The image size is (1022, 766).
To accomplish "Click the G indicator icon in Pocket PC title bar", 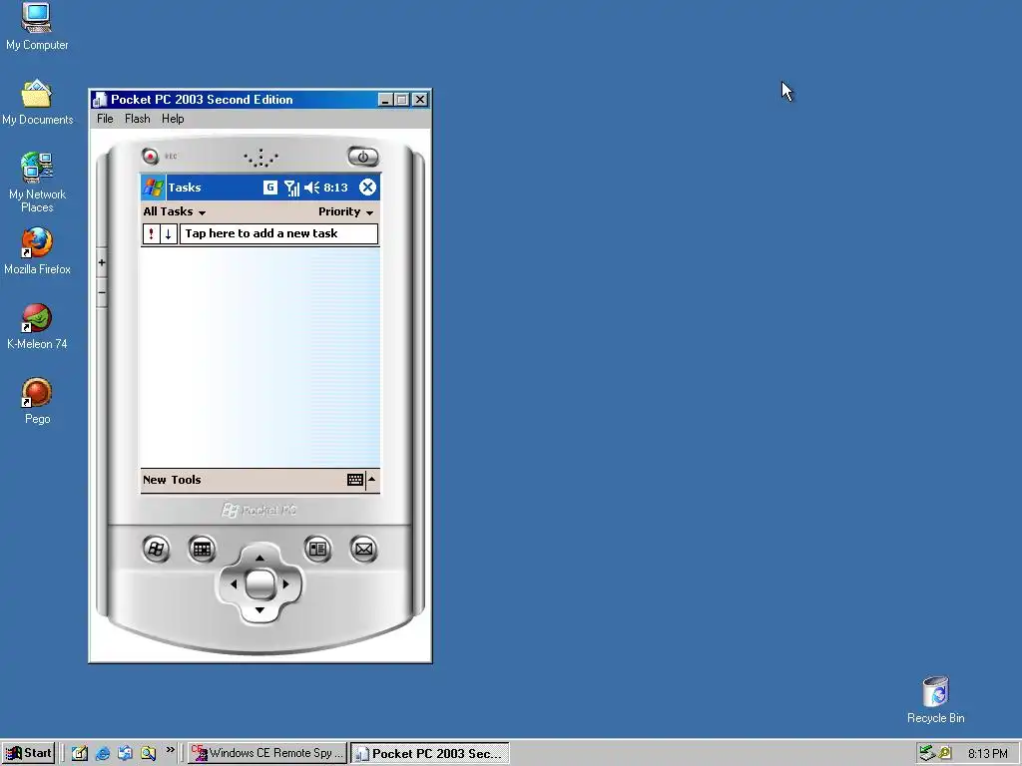I will [x=269, y=188].
